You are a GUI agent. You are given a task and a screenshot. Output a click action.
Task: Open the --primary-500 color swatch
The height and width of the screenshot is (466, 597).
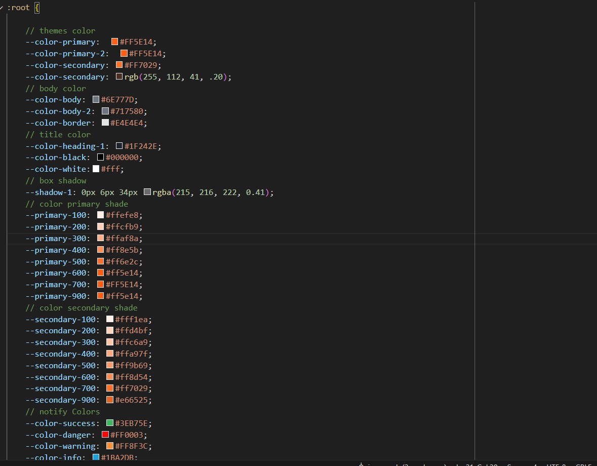click(100, 261)
